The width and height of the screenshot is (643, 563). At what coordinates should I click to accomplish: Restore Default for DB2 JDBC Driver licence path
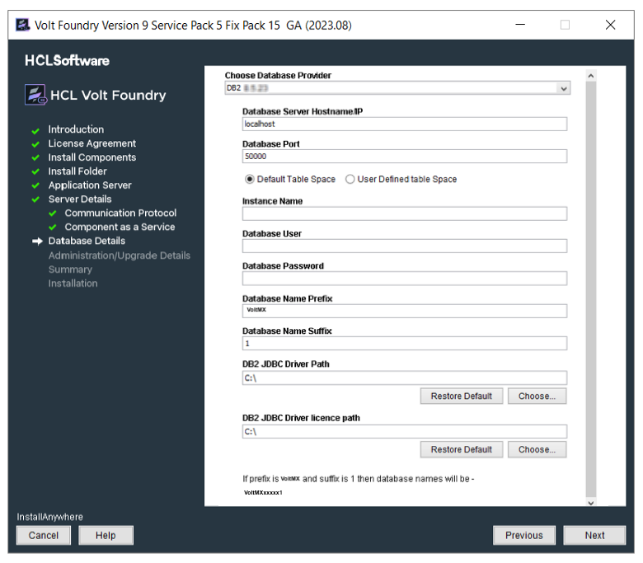(x=462, y=449)
